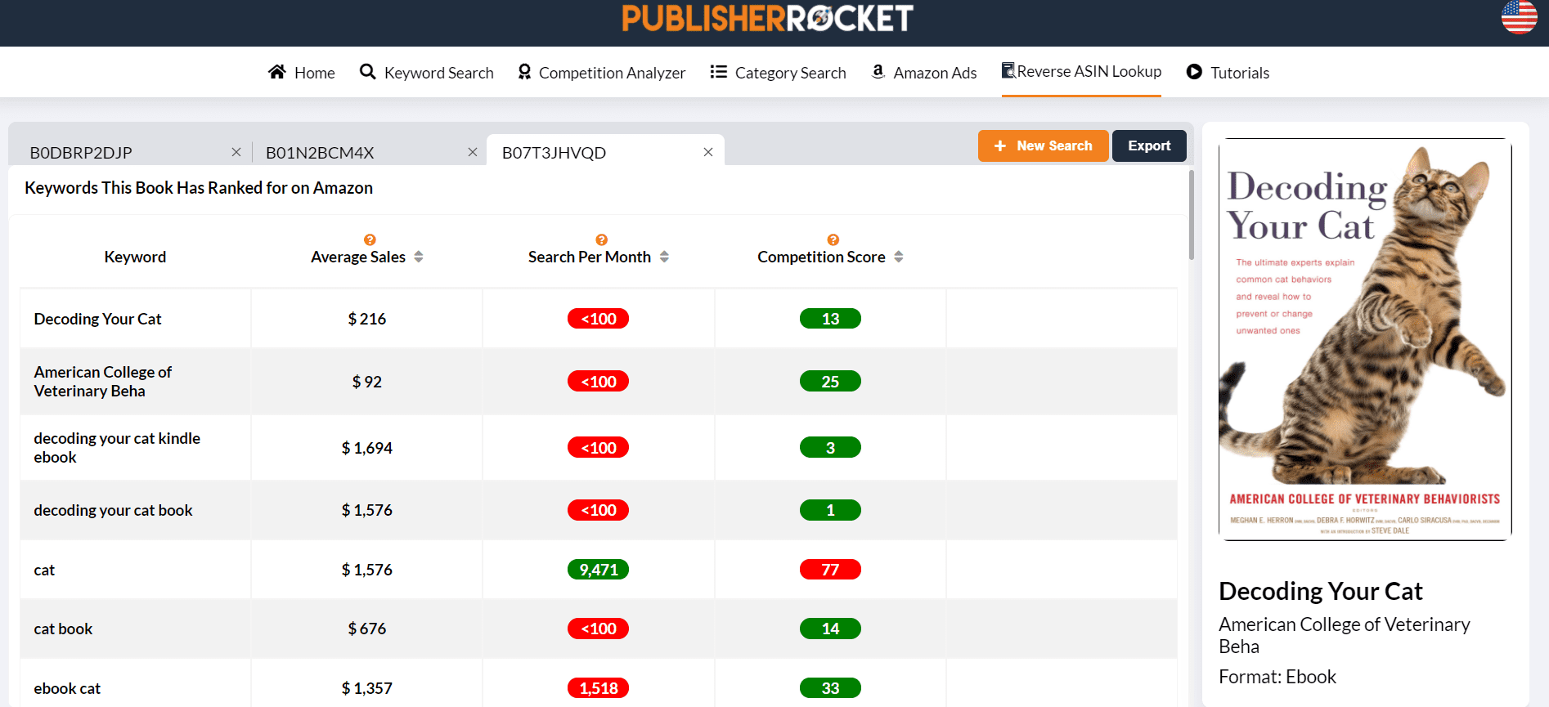Click 'Keywords This Book Has Ranked for' heading
The height and width of the screenshot is (707, 1549).
click(199, 188)
